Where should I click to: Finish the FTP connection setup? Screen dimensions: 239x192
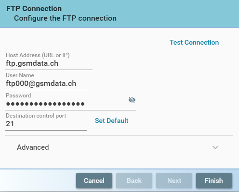click(x=214, y=180)
